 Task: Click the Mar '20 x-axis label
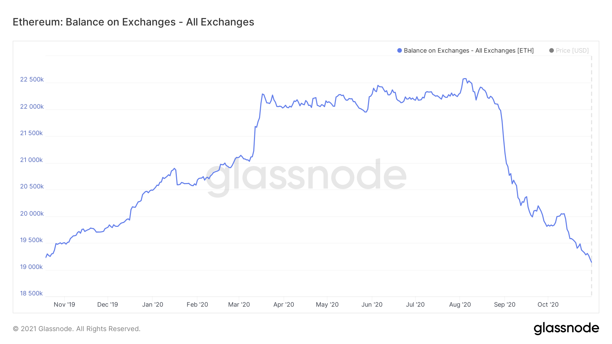coord(239,305)
